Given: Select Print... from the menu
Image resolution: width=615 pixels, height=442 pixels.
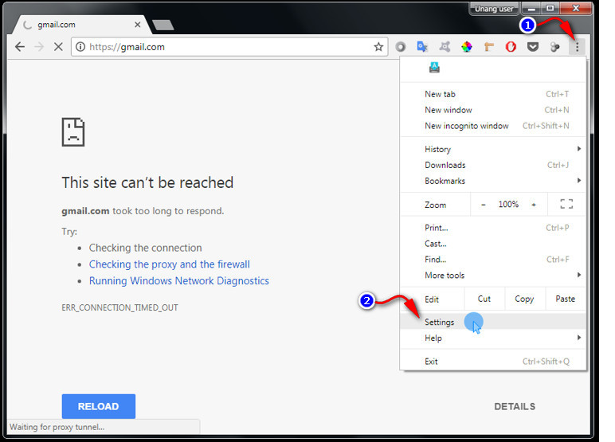Looking at the screenshot, I should (x=493, y=228).
